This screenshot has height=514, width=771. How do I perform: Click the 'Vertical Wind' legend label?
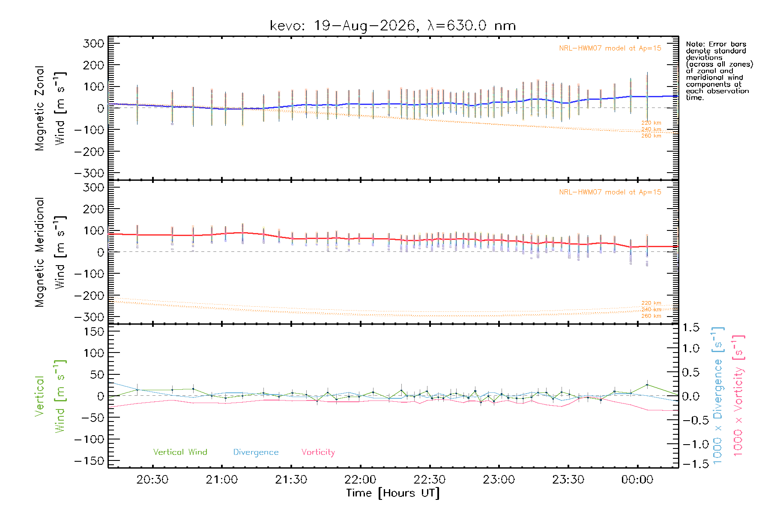tap(180, 452)
